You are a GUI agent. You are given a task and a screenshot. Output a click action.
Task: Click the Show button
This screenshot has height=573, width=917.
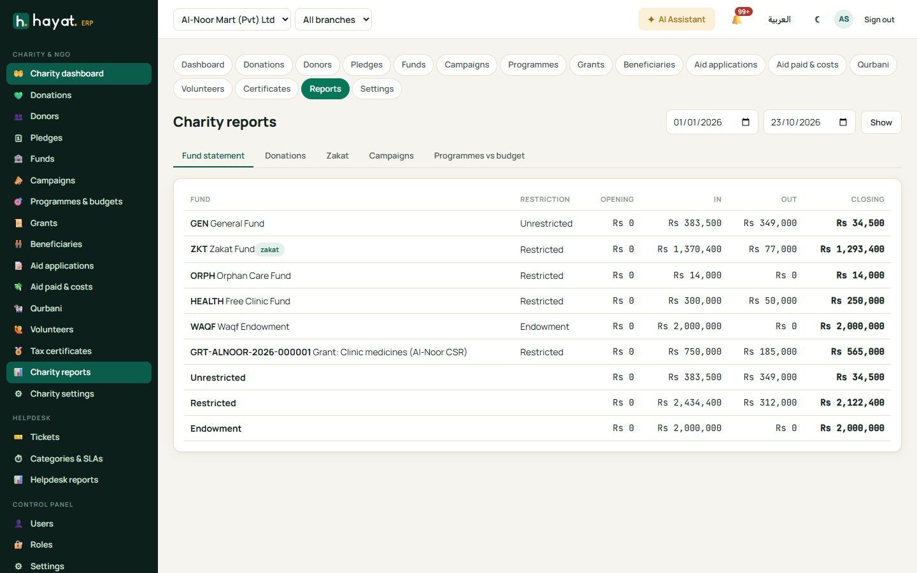pos(881,122)
